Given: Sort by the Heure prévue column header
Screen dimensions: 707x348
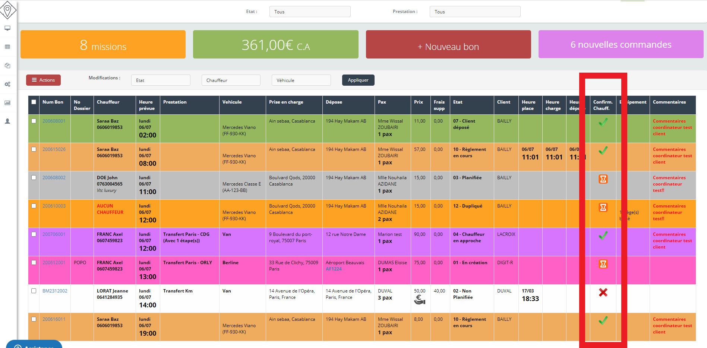Looking at the screenshot, I should click(x=147, y=105).
